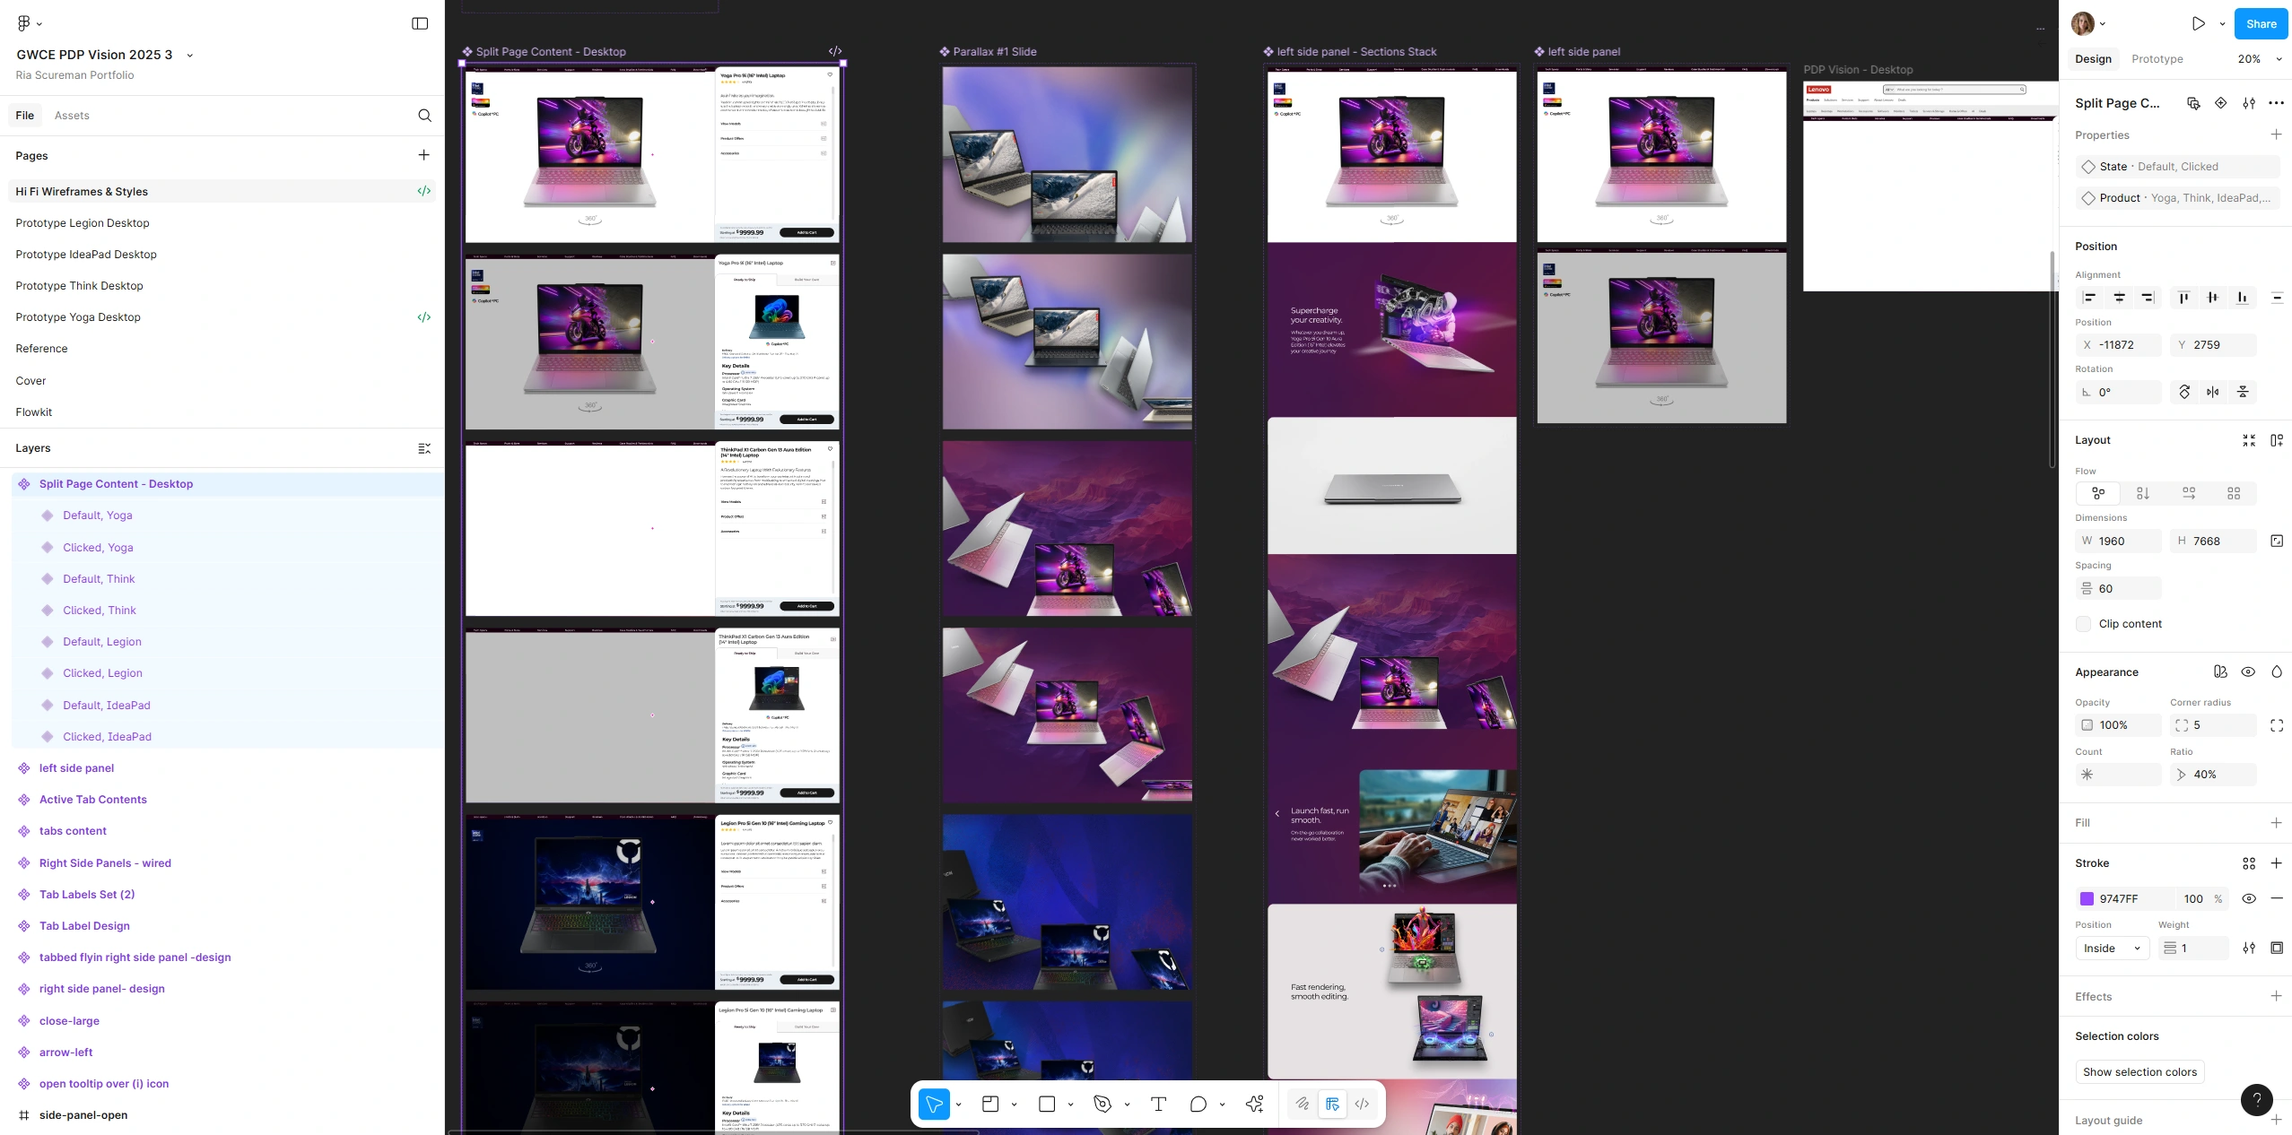Switch to the Assets tab

click(x=72, y=116)
